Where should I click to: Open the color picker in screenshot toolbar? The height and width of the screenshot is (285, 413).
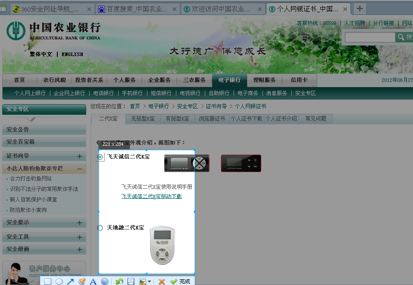coord(105,281)
